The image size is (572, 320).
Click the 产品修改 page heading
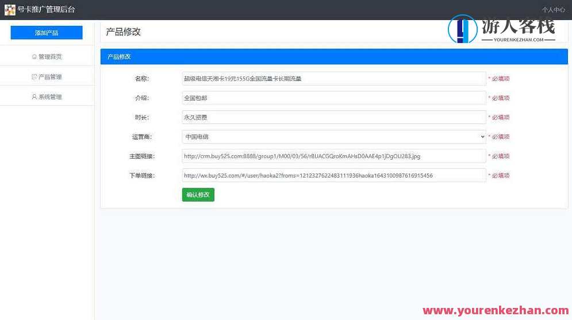(123, 32)
